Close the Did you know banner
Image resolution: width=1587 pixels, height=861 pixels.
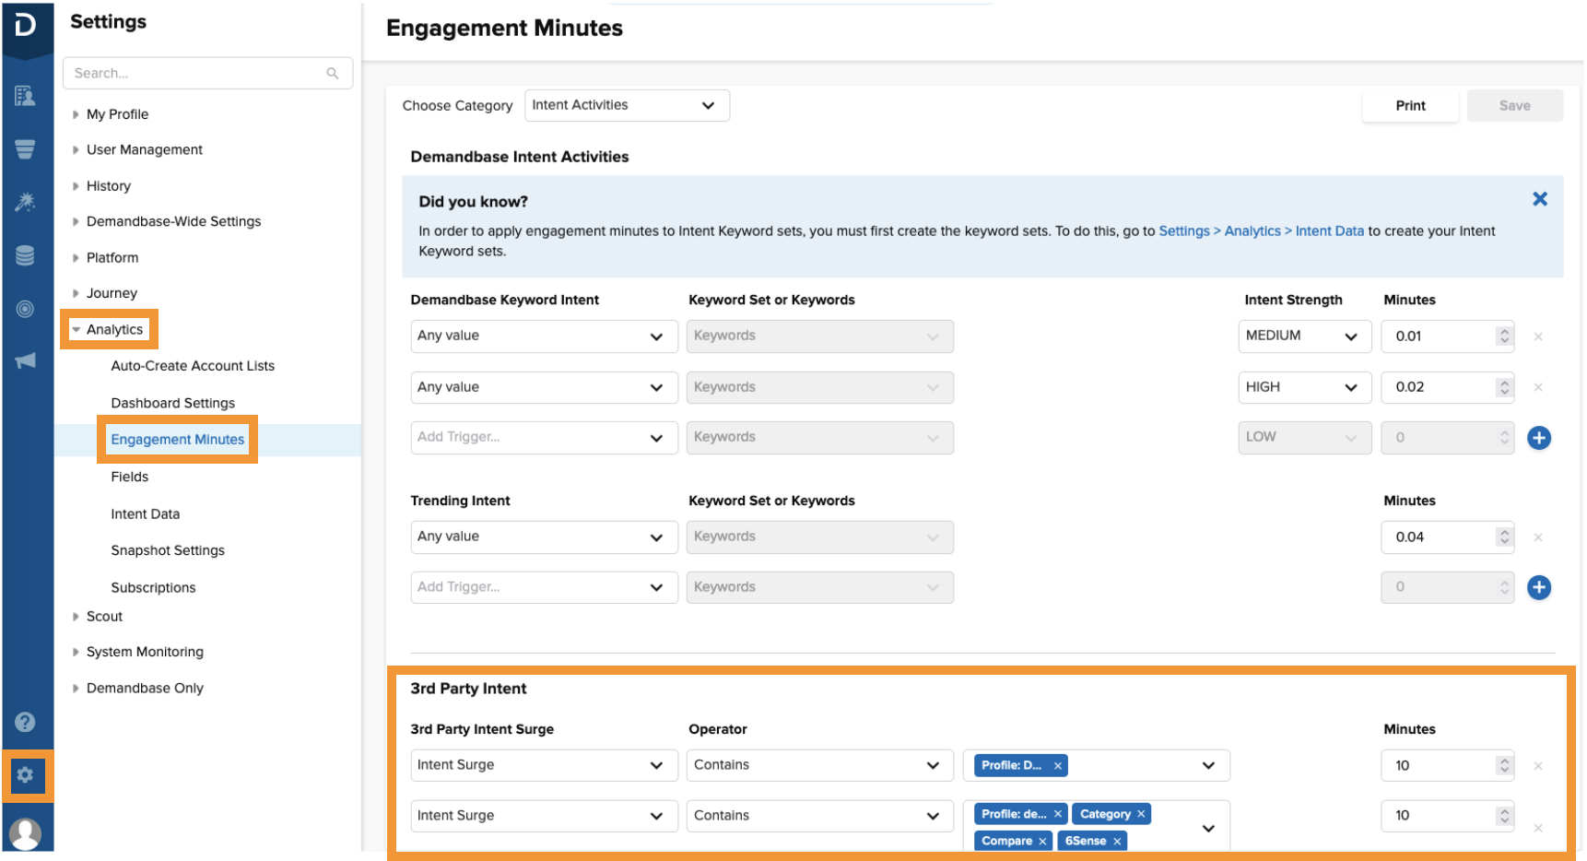[1539, 199]
